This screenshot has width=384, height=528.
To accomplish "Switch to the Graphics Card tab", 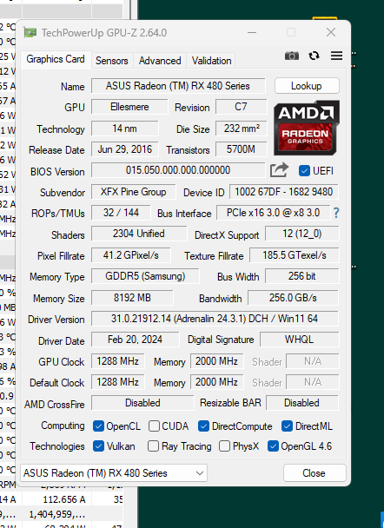I will click(56, 60).
